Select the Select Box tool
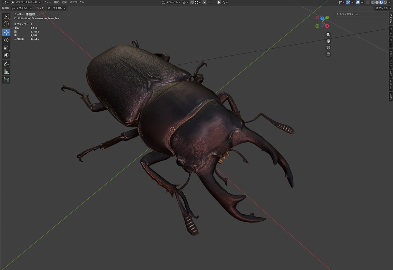Screen dimensions: 393x270 click(6, 16)
